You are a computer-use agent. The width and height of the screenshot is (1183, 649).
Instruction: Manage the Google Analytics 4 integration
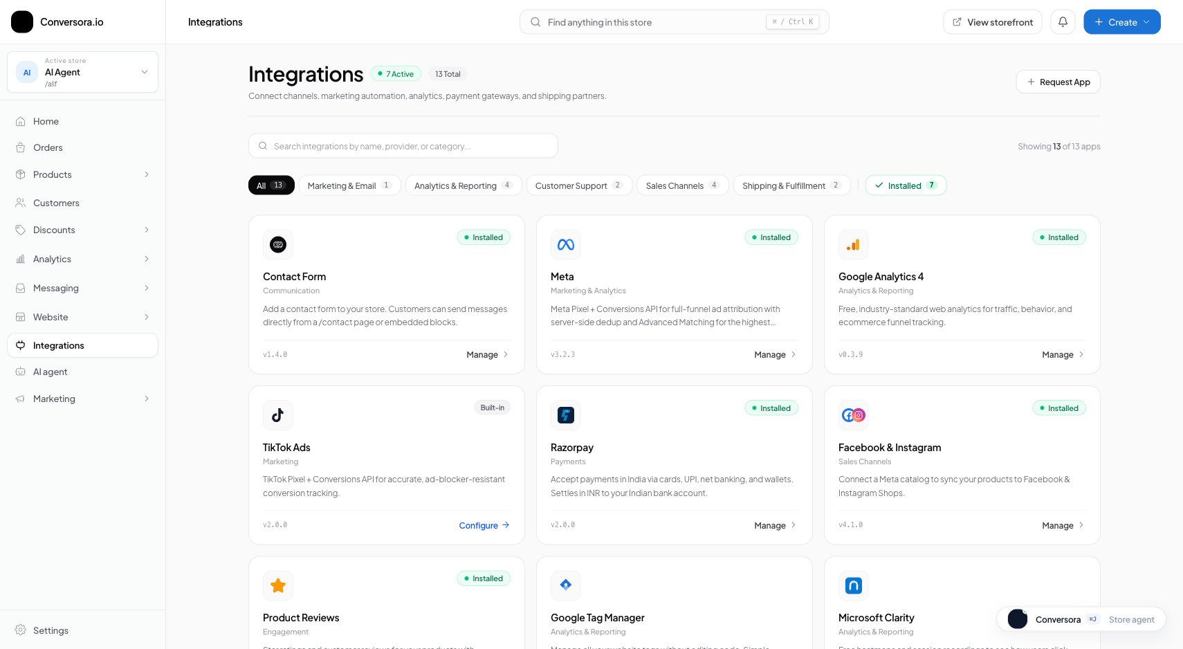point(1063,354)
